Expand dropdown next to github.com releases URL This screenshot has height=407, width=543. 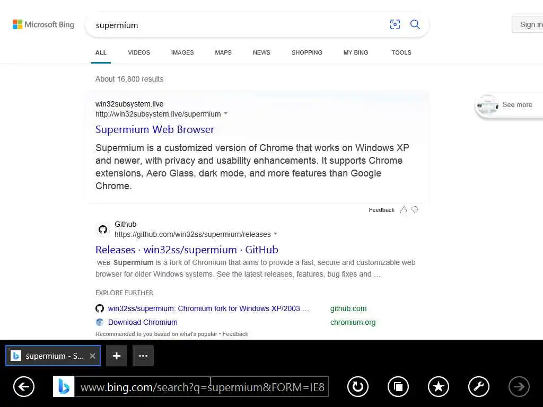(276, 234)
